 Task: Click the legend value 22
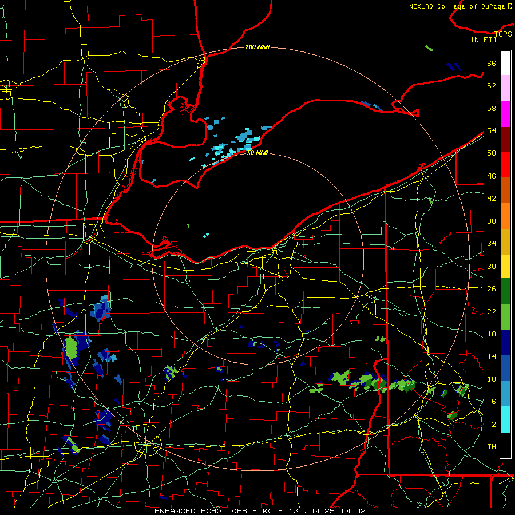pos(492,311)
